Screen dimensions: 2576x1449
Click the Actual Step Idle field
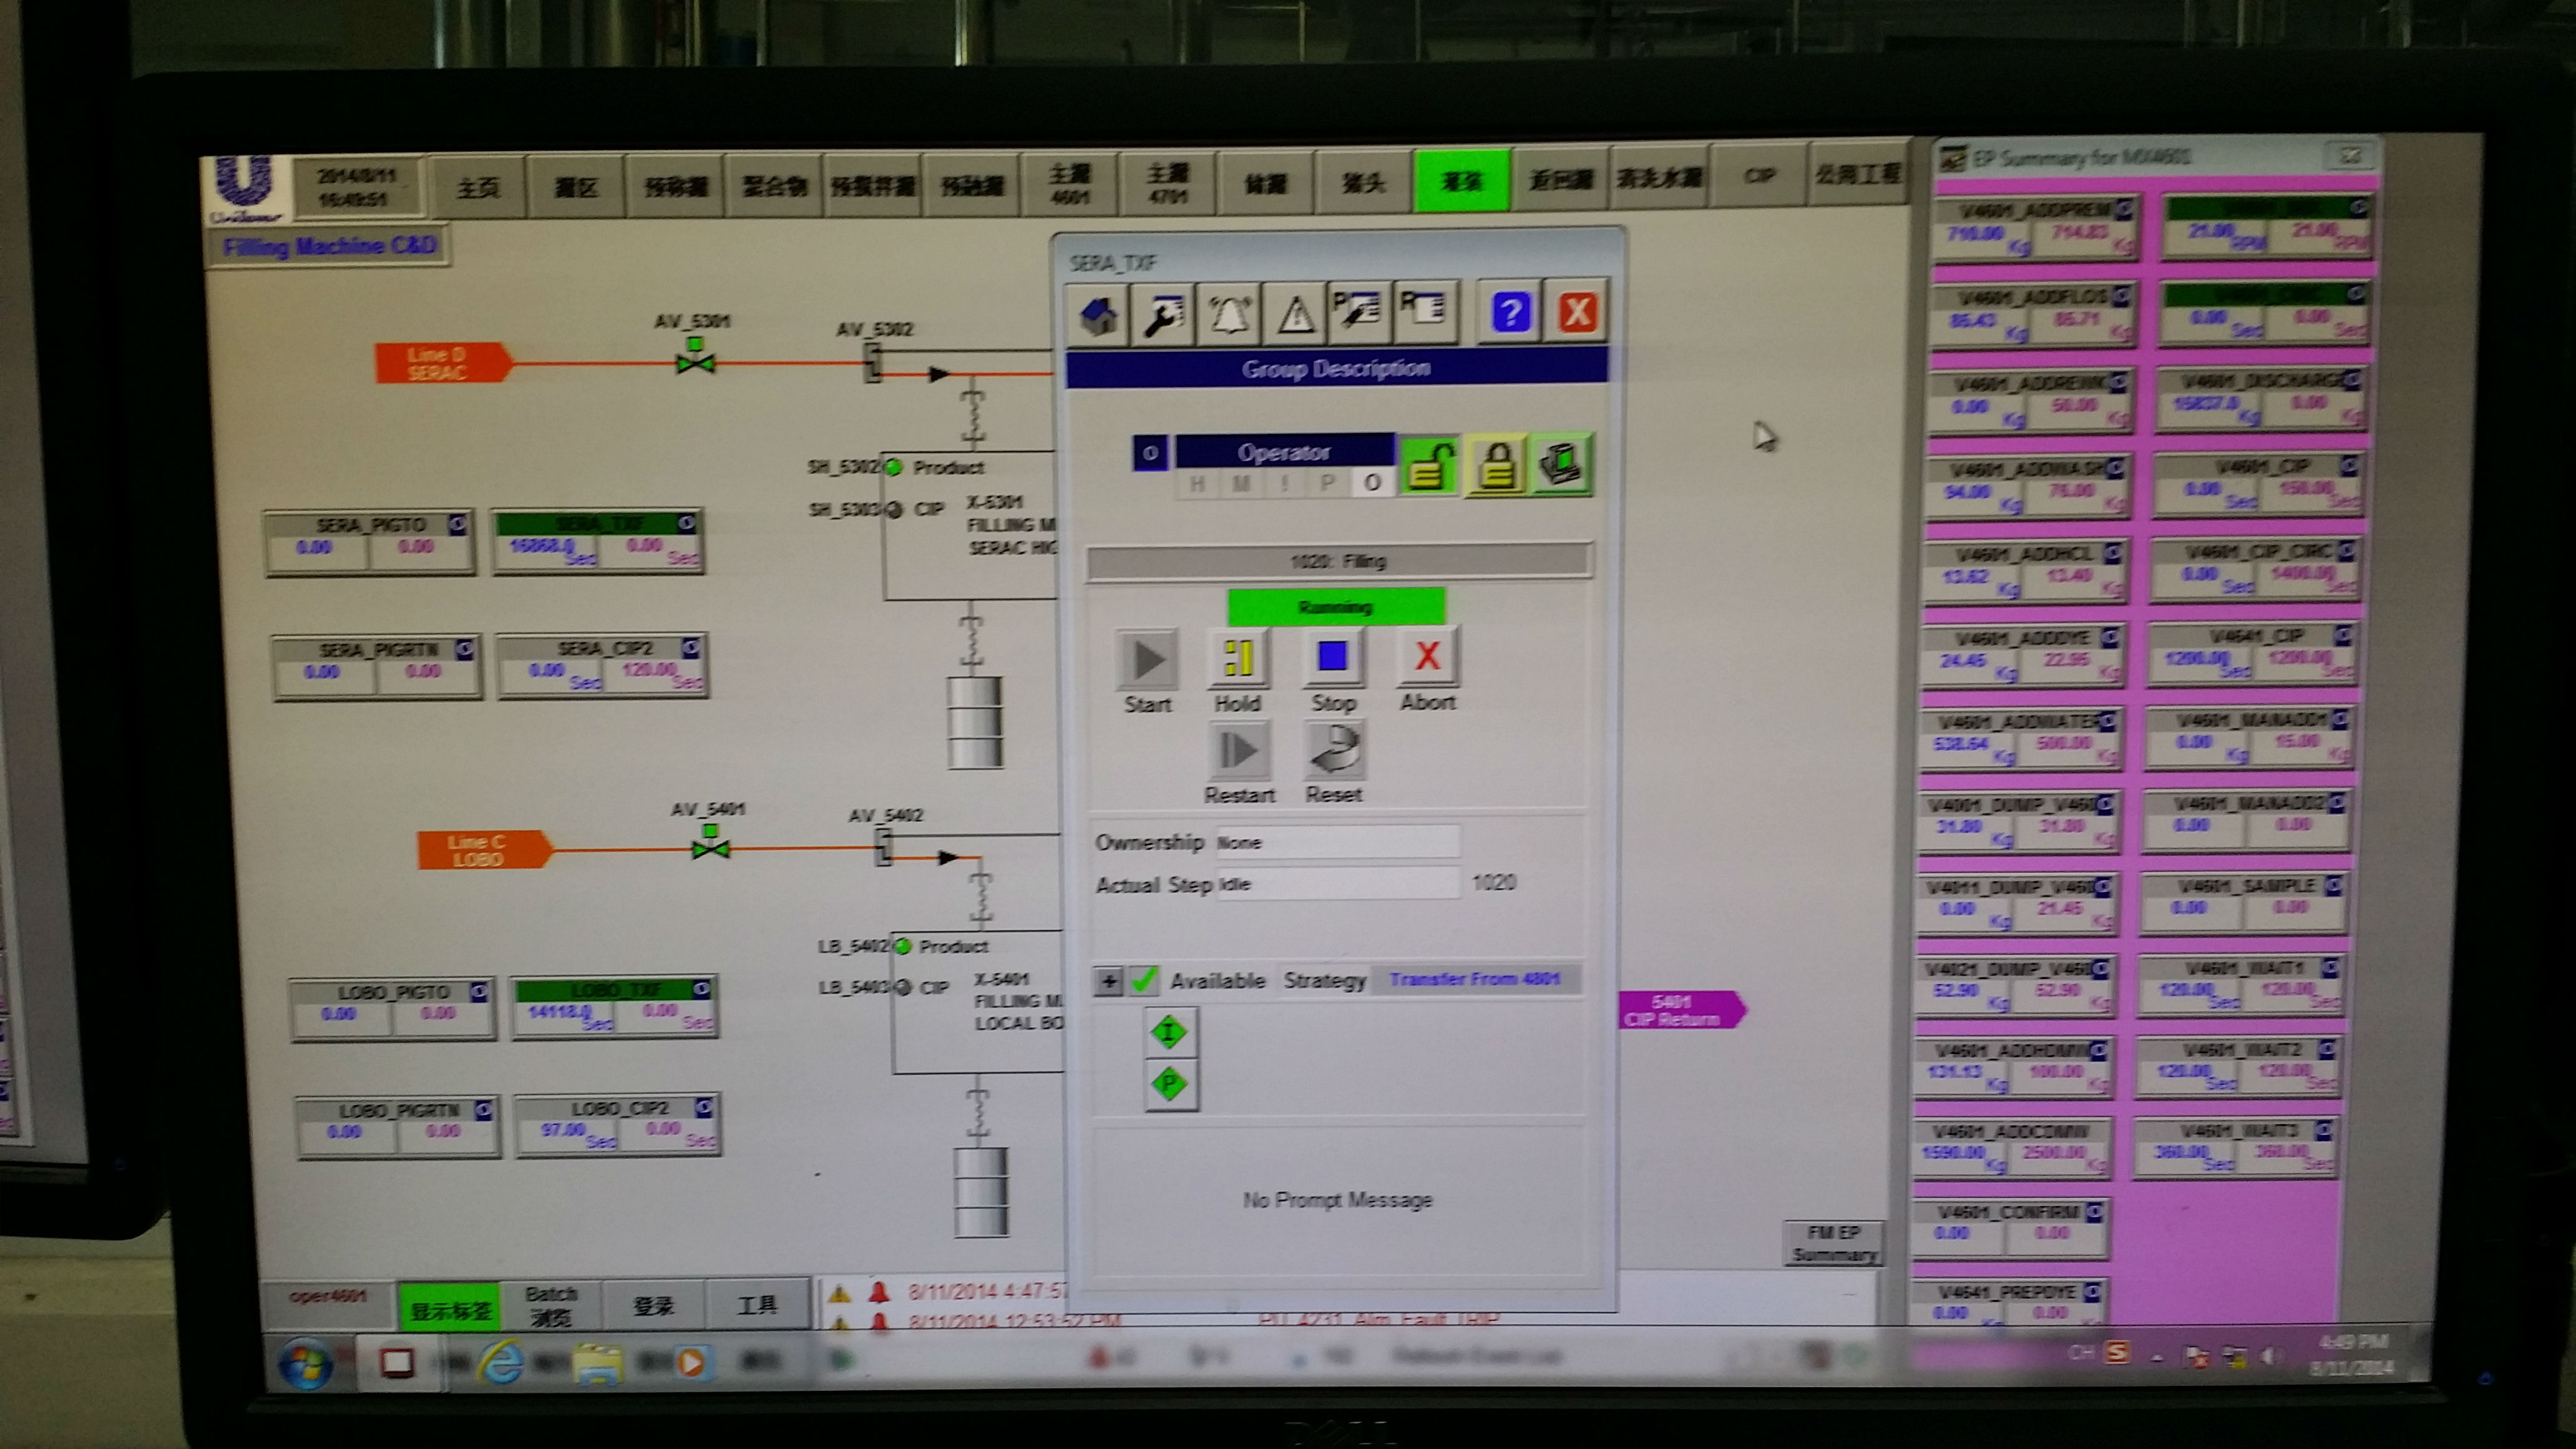pyautogui.click(x=1337, y=884)
